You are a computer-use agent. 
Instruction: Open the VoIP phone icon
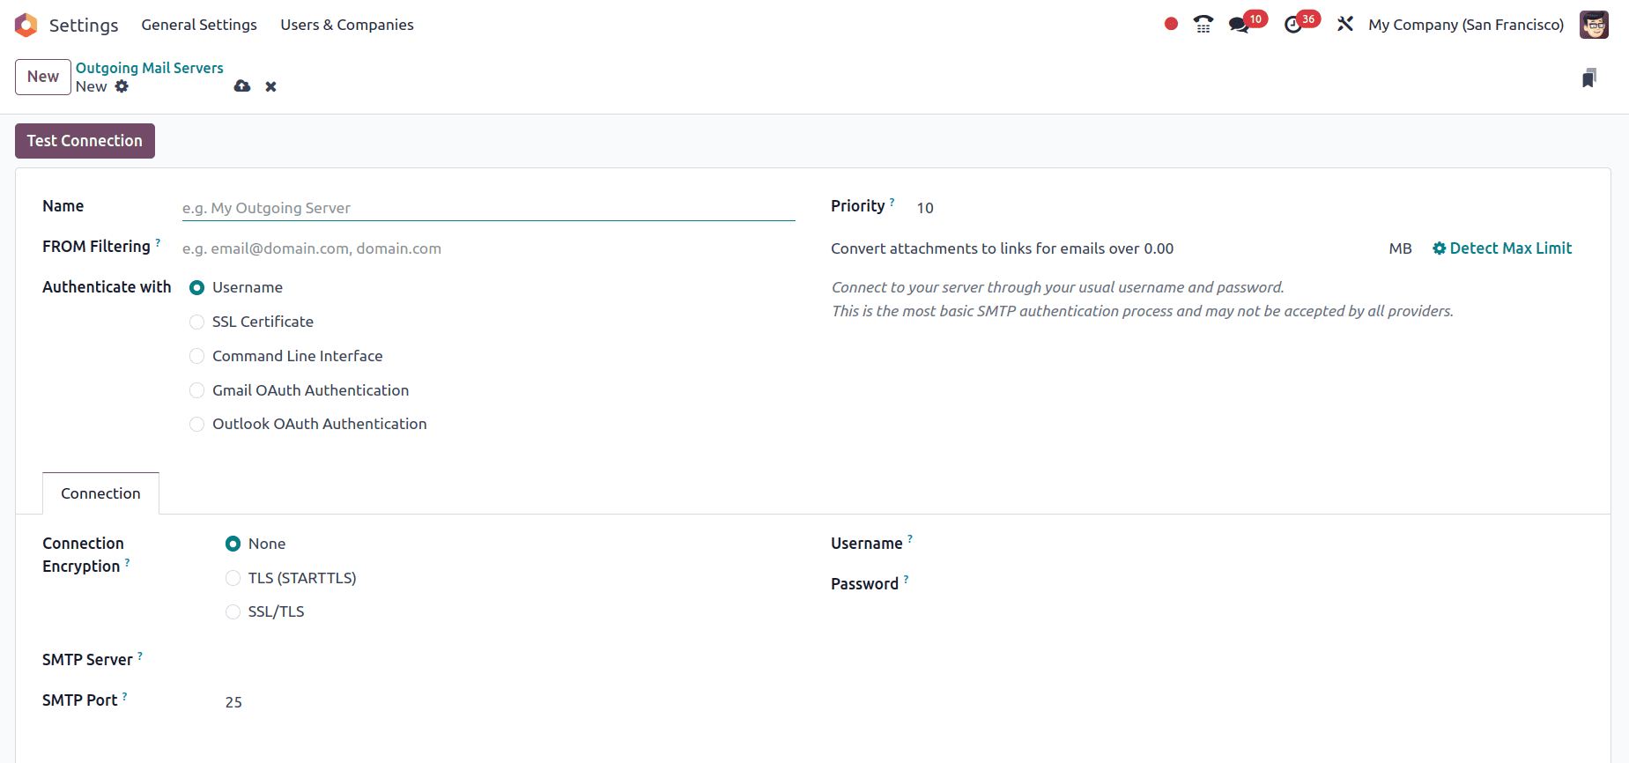click(1203, 25)
